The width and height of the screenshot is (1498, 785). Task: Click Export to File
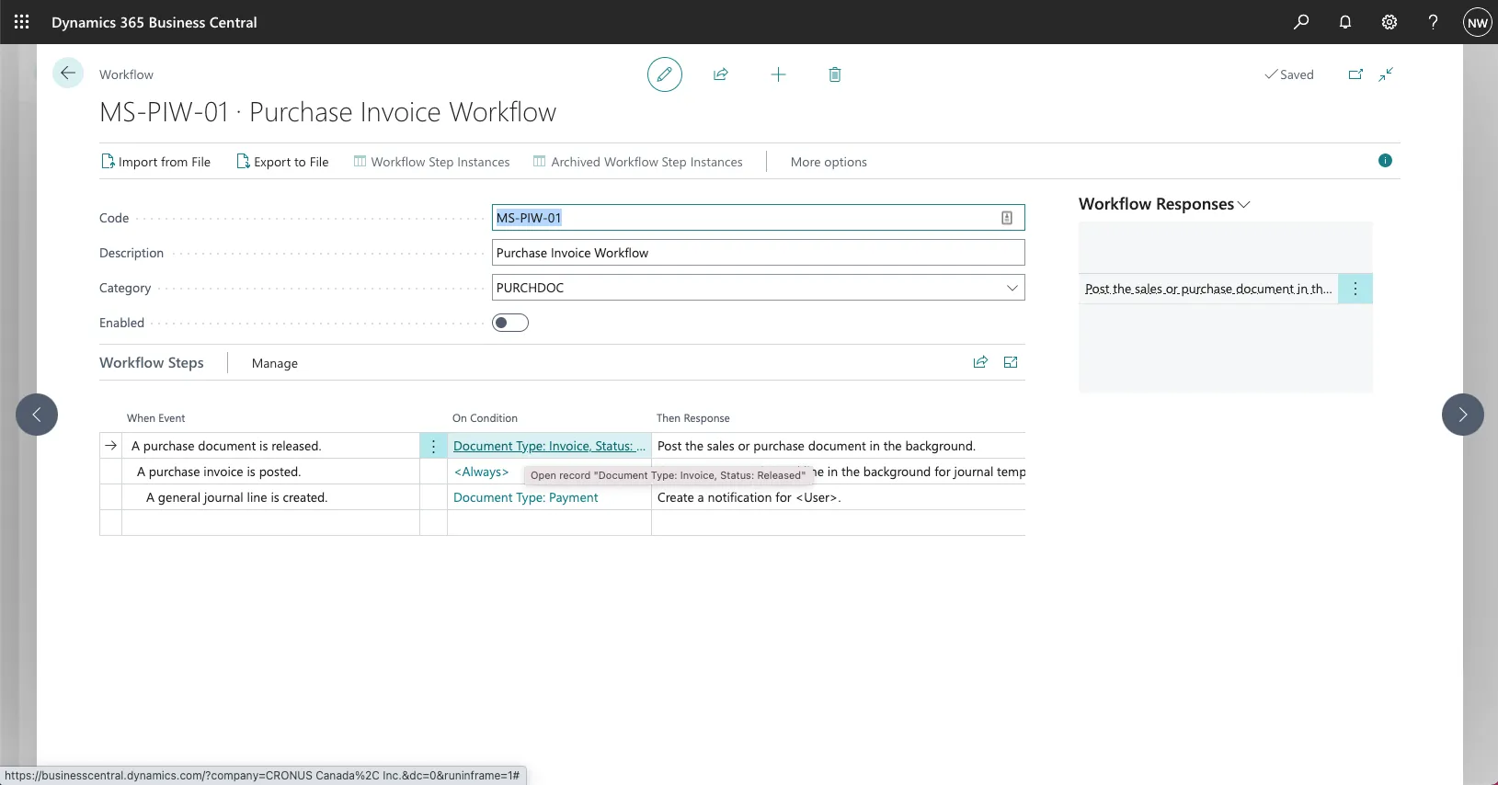click(283, 162)
